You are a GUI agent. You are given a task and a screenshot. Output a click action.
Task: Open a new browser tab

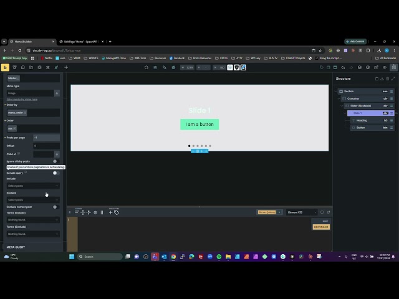(x=110, y=42)
